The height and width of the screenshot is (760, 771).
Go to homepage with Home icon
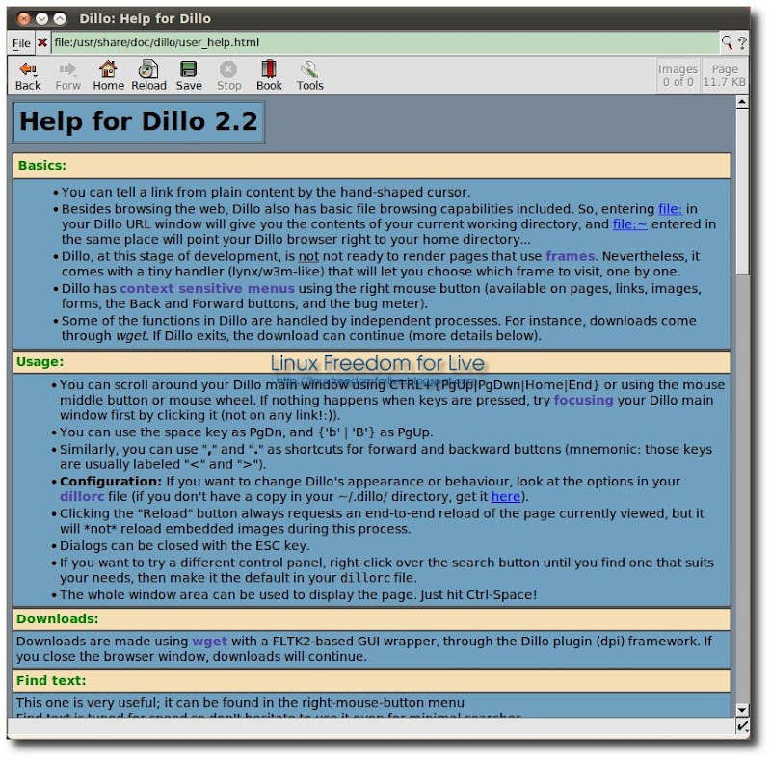tap(108, 74)
